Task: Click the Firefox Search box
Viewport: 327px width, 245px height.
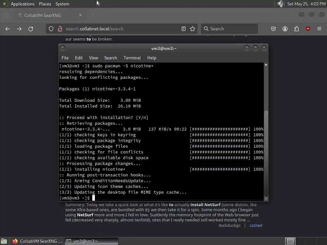Action: click(x=229, y=29)
